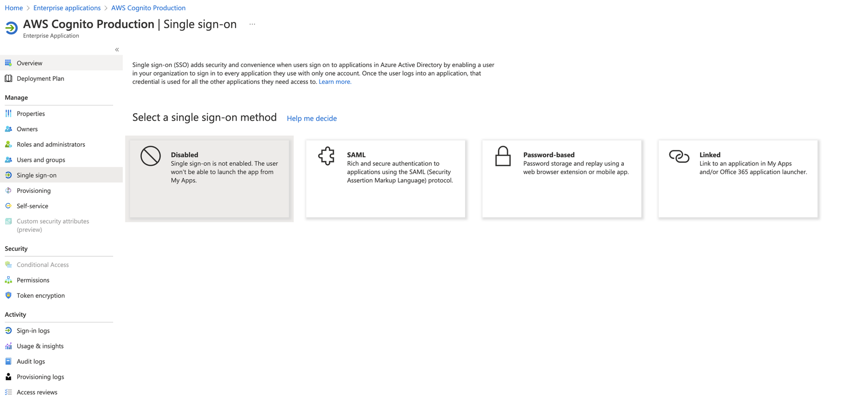Go to Home breadcrumb link
This screenshot has height=414, width=845.
click(x=14, y=8)
